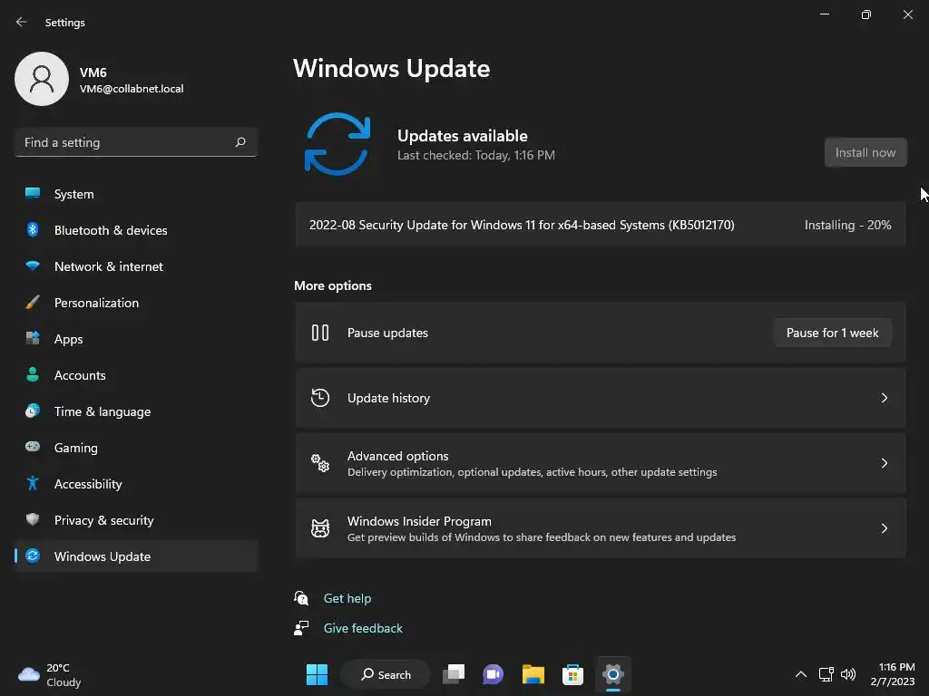Viewport: 929px width, 696px height.
Task: Click the Advanced options chevron arrow
Action: (x=884, y=463)
